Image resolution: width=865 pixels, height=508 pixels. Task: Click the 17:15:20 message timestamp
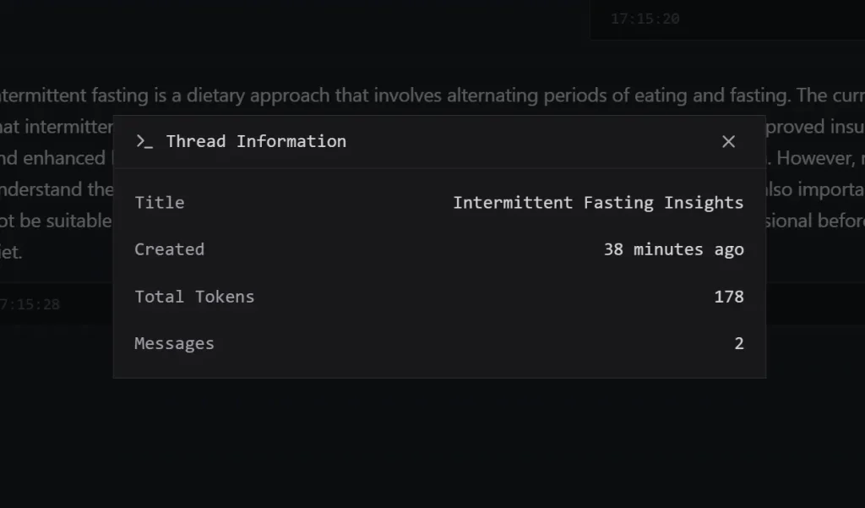pos(645,19)
